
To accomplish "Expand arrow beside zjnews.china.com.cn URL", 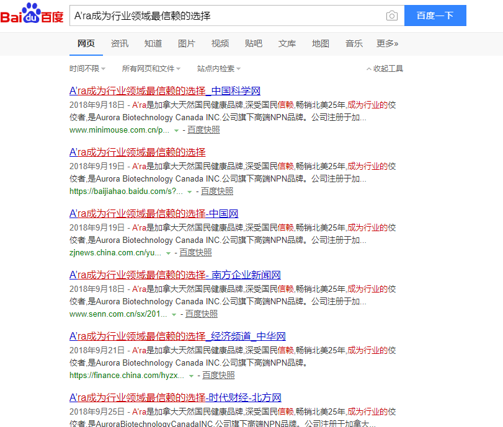I will [168, 253].
